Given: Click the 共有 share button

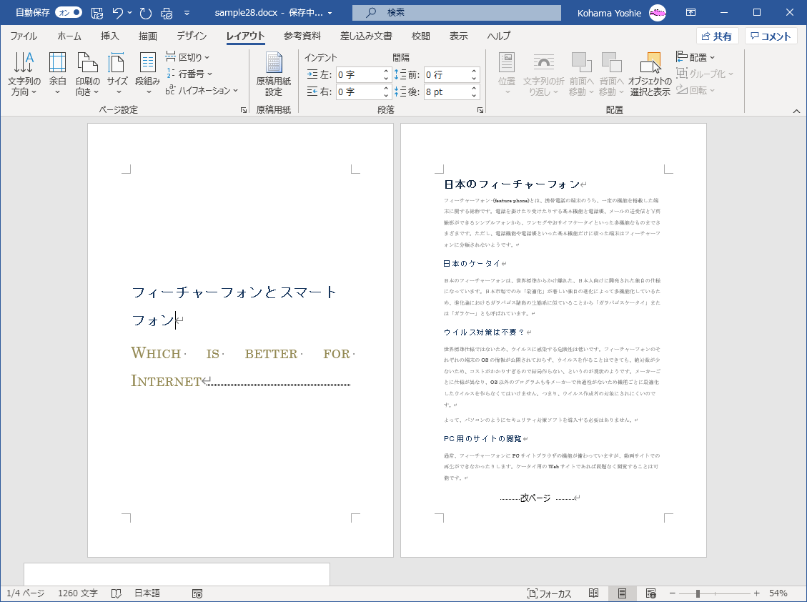Looking at the screenshot, I should click(x=717, y=36).
